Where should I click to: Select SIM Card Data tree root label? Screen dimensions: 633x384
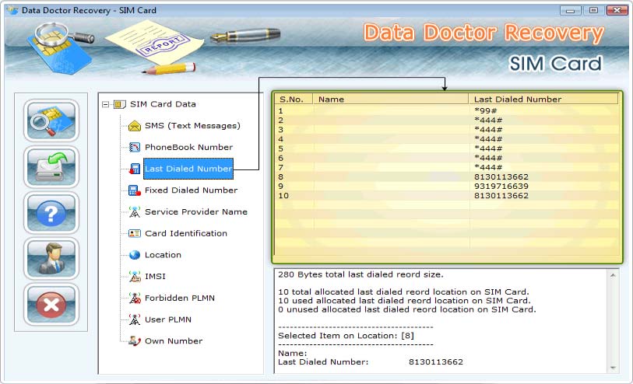pyautogui.click(x=163, y=104)
